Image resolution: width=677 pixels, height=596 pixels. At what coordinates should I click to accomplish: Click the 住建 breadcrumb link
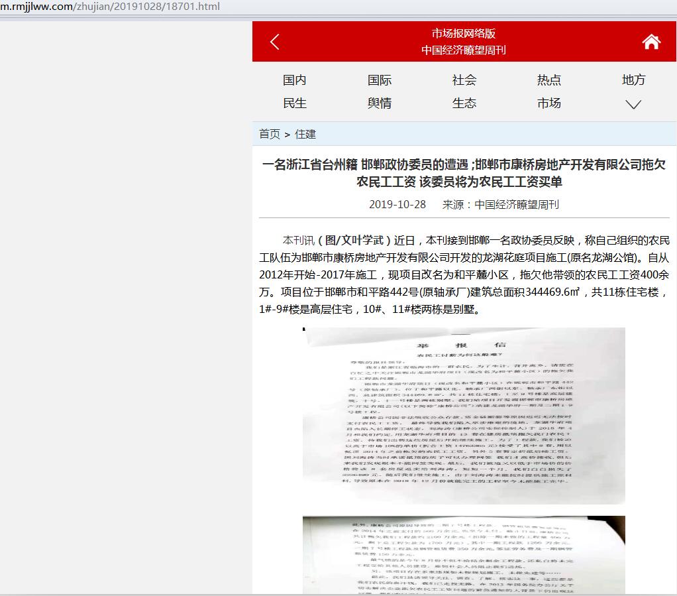305,134
